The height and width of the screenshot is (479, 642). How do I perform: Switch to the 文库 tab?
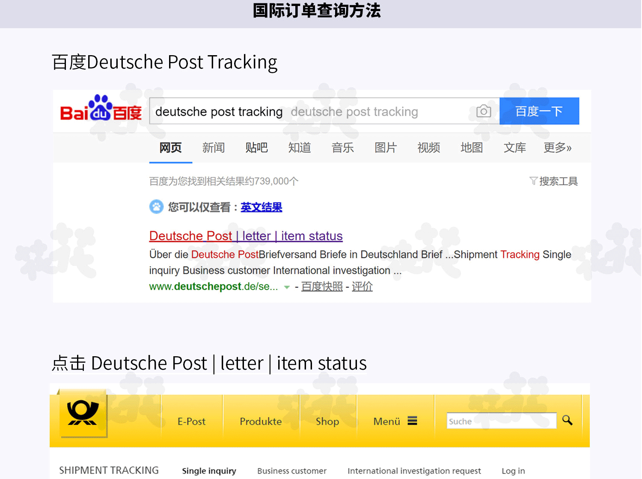515,148
